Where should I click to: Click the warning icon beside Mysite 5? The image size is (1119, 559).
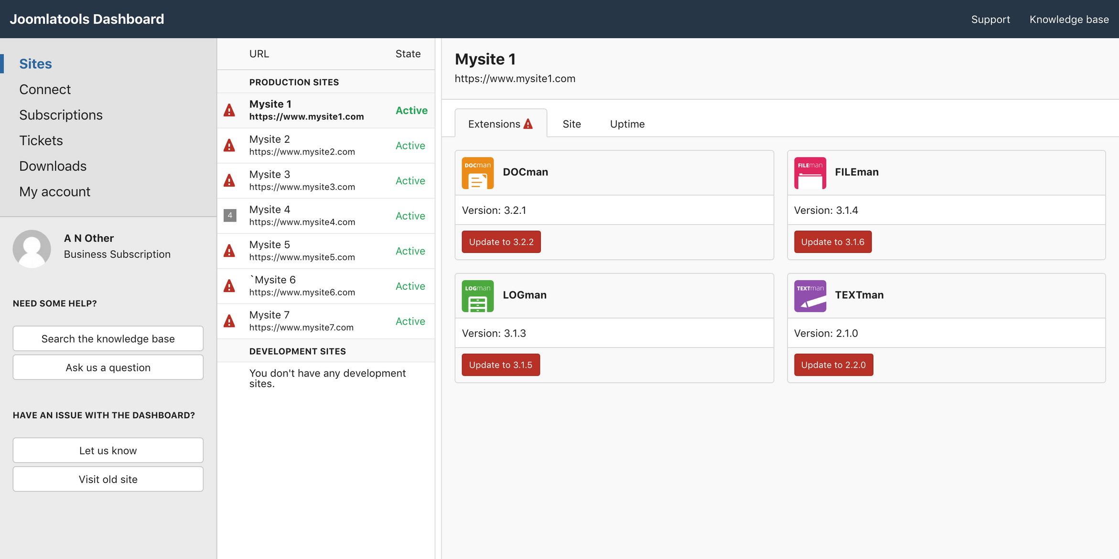[x=229, y=251]
